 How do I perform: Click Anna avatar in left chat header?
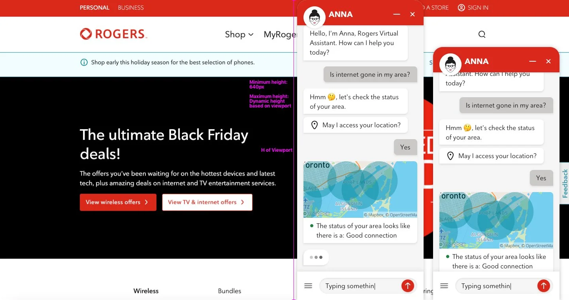pyautogui.click(x=315, y=17)
